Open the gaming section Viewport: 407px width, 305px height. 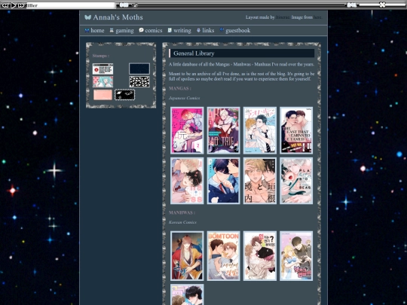124,31
